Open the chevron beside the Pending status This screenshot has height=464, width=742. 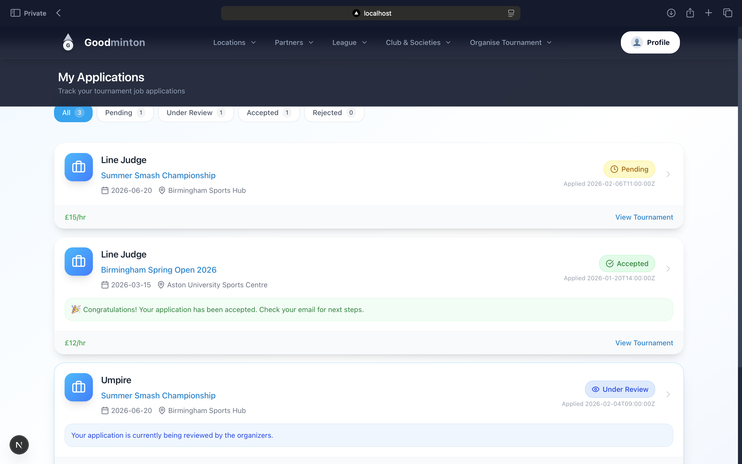click(668, 174)
